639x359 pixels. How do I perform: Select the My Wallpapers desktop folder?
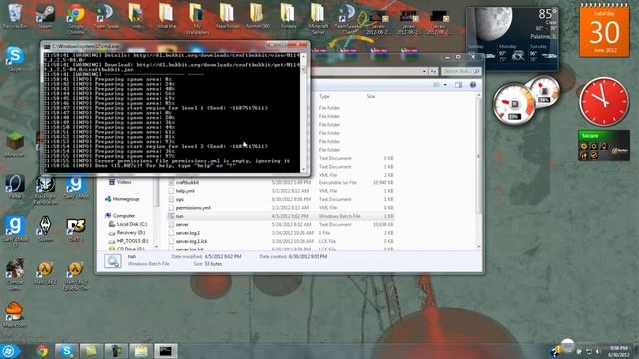point(197,18)
